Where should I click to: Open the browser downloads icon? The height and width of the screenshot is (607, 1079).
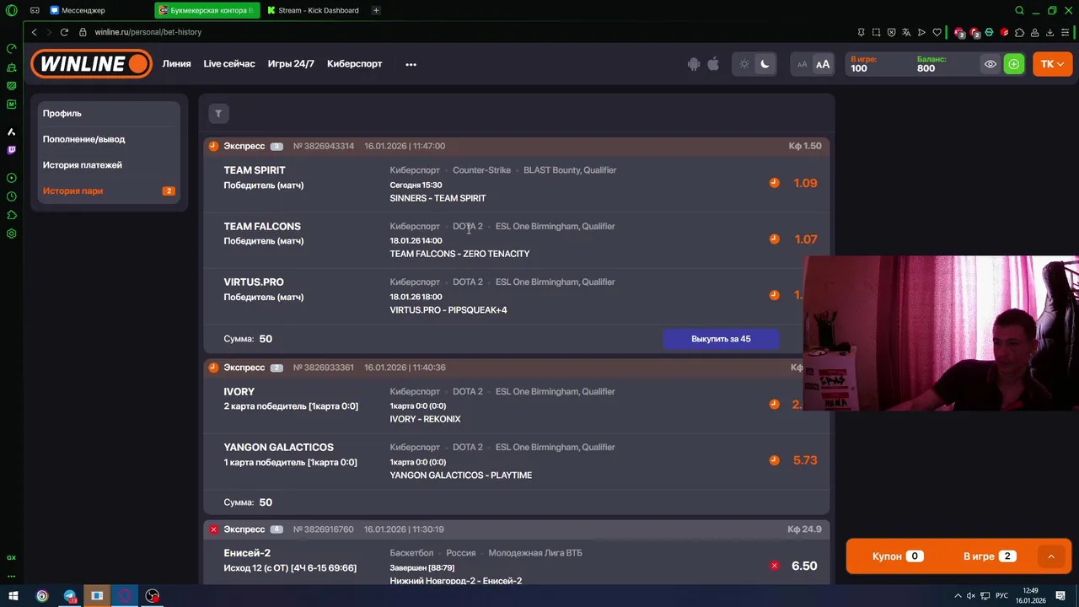1050,32
